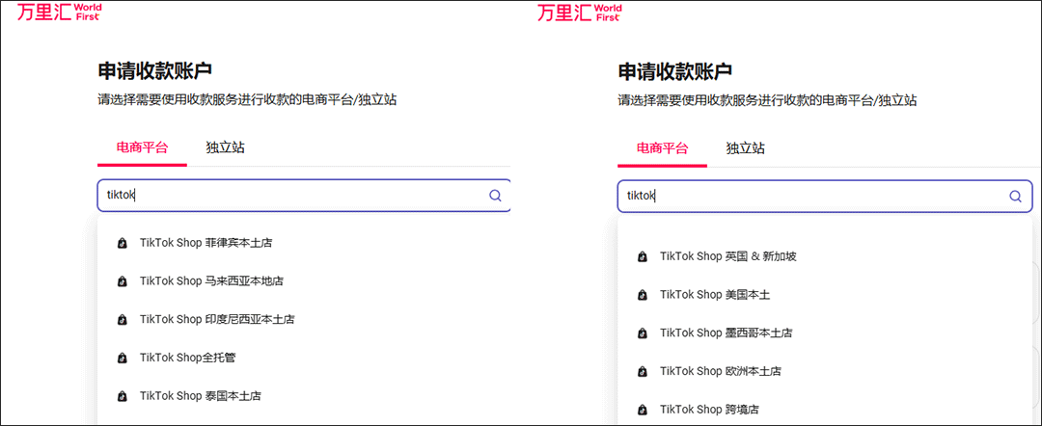This screenshot has width=1042, height=426.
Task: Click bag icon beside TikTok Shop 美国本土
Action: coord(642,295)
